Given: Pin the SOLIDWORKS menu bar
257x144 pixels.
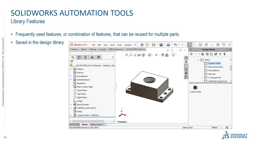Looking at the screenshot, I should [x=135, y=45].
